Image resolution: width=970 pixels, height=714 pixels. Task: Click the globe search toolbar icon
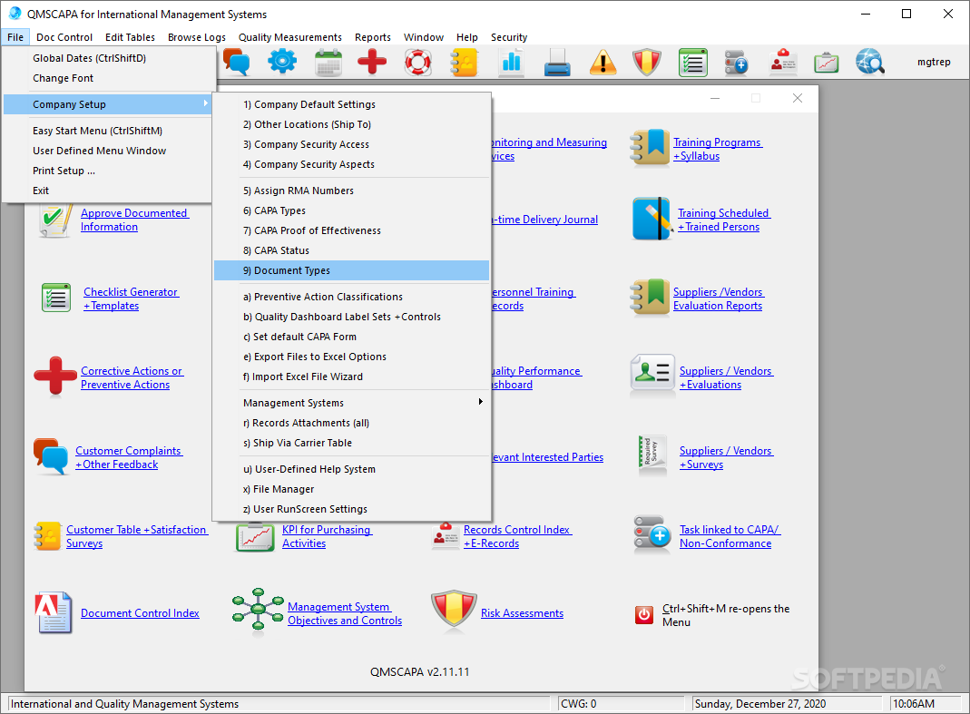click(870, 62)
